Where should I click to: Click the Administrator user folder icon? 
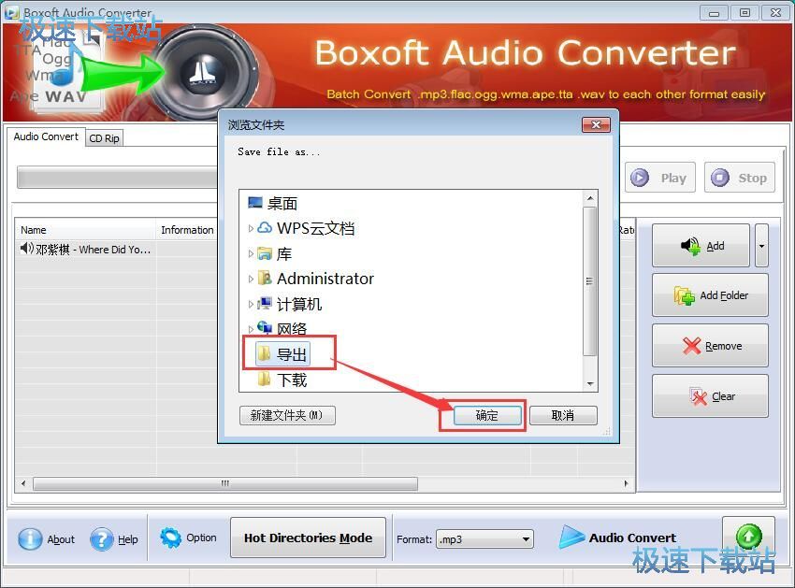coord(264,278)
